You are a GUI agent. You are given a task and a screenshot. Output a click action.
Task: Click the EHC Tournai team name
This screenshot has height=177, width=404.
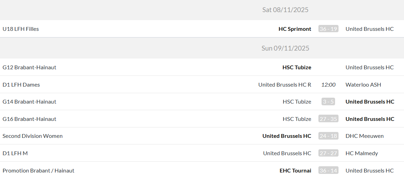coord(295,171)
